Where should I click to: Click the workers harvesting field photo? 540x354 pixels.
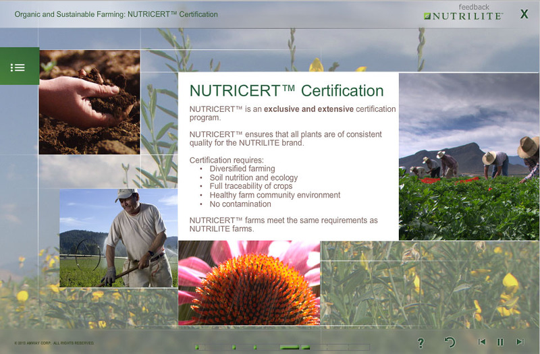tap(468, 157)
